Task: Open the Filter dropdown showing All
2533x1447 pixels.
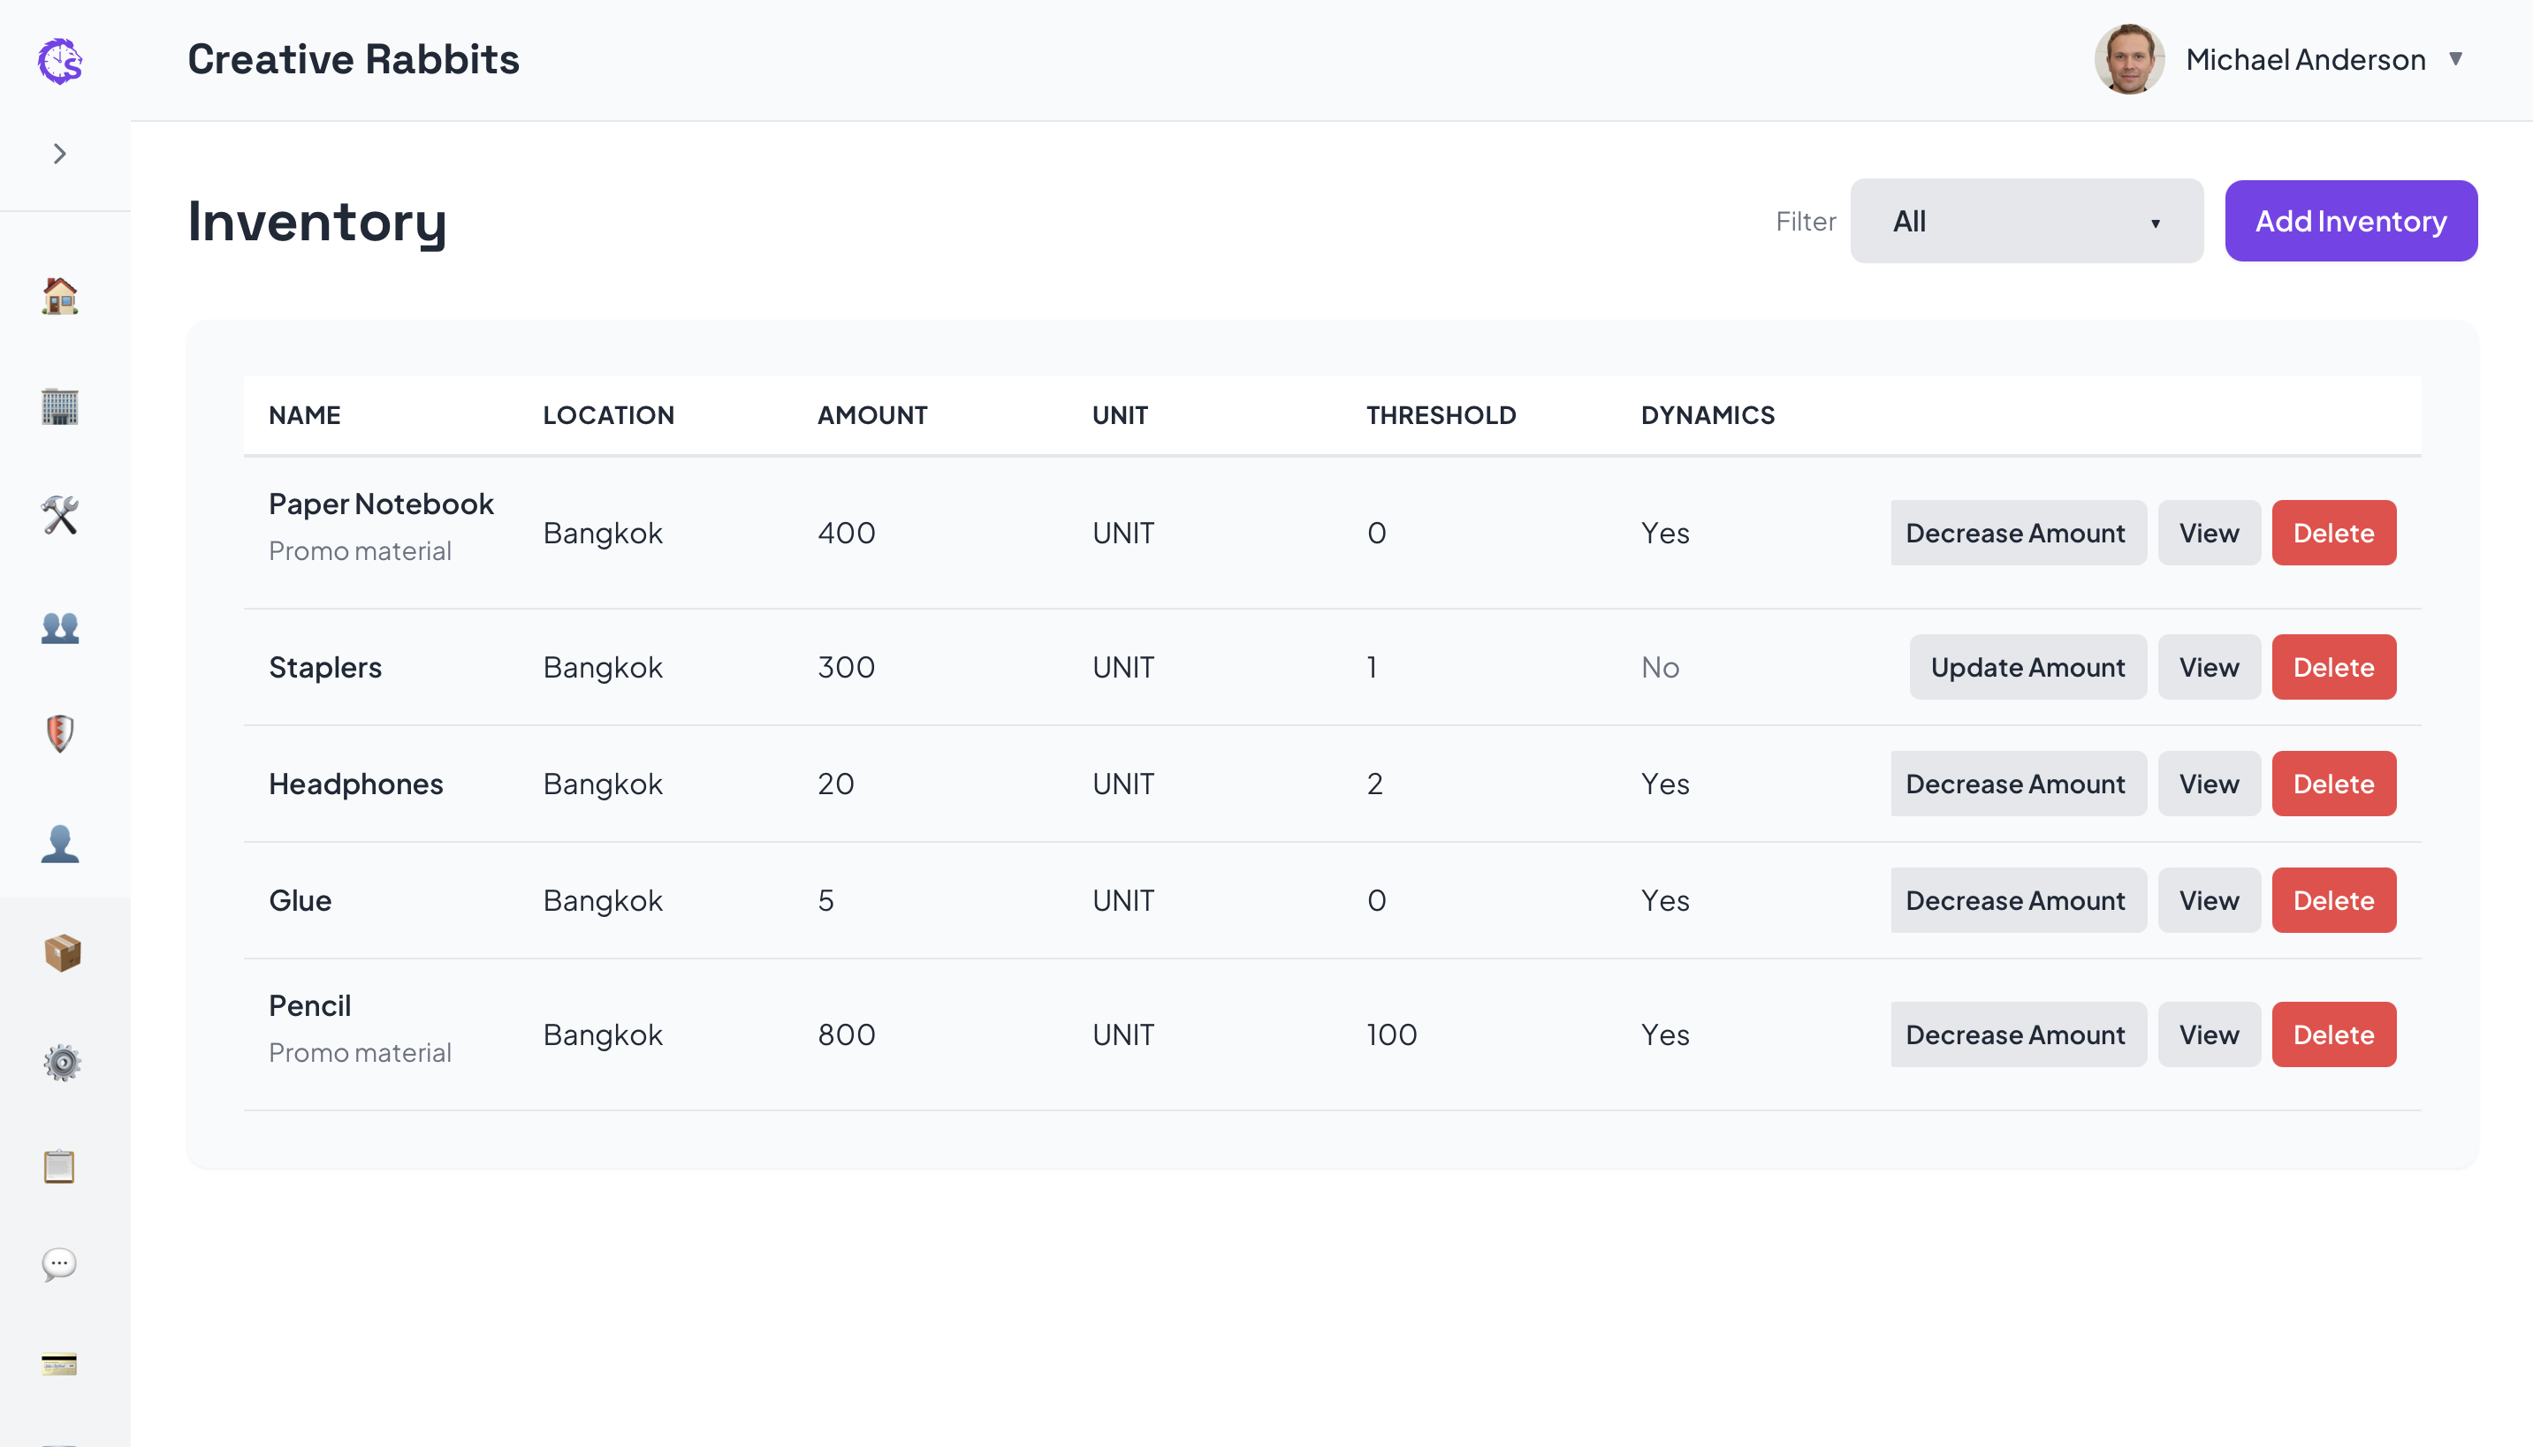Action: (2025, 221)
